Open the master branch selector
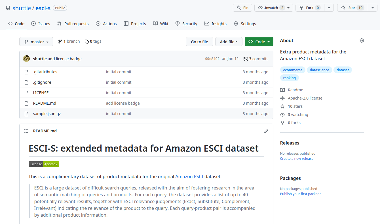This screenshot has height=224, width=380. click(x=36, y=42)
